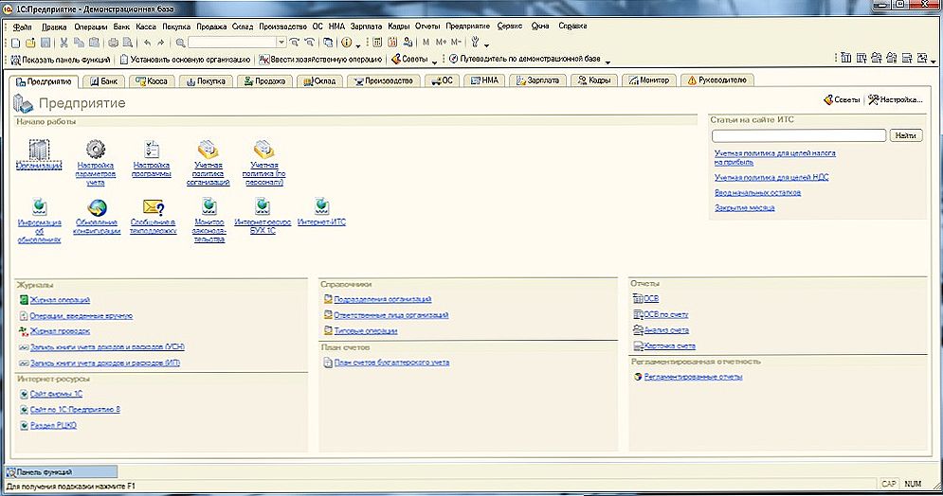This screenshot has height=496, width=943.
Task: Expand dropdown arrow after Путеводитель button
Action: 608,61
